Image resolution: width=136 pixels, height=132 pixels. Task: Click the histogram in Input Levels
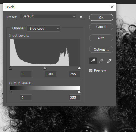(45, 53)
